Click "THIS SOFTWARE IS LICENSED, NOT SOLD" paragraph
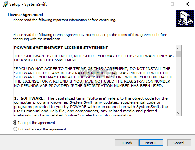195x150 pixels. point(94,58)
